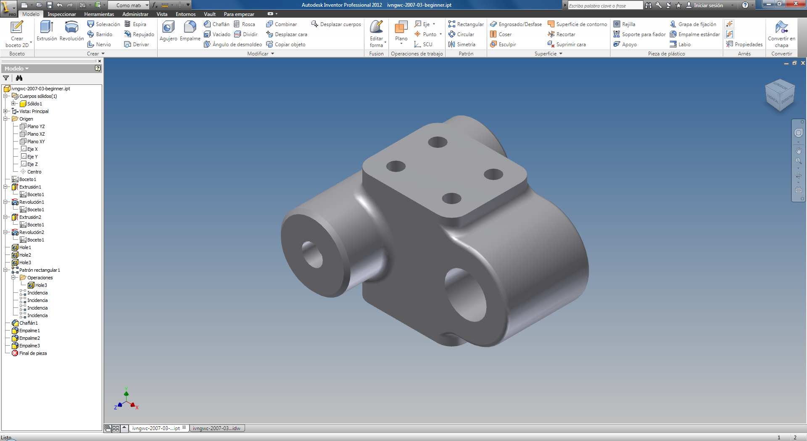
Task: Click Convertir en chapa
Action: click(781, 34)
